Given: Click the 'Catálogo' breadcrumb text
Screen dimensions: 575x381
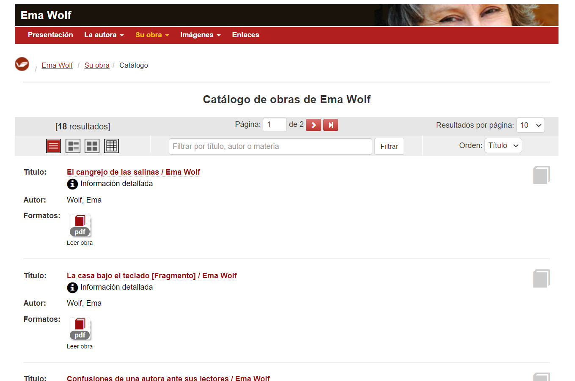Looking at the screenshot, I should 134,65.
